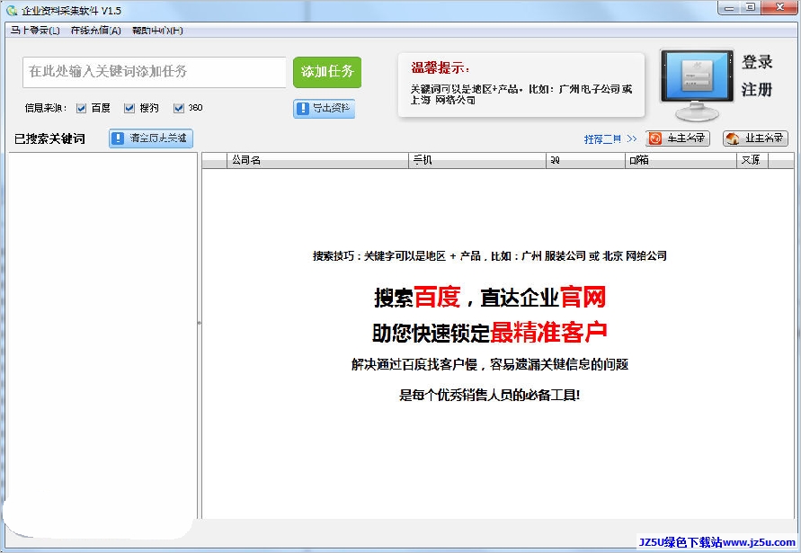Open the 马上登录(L) menu
The width and height of the screenshot is (801, 553).
(35, 31)
